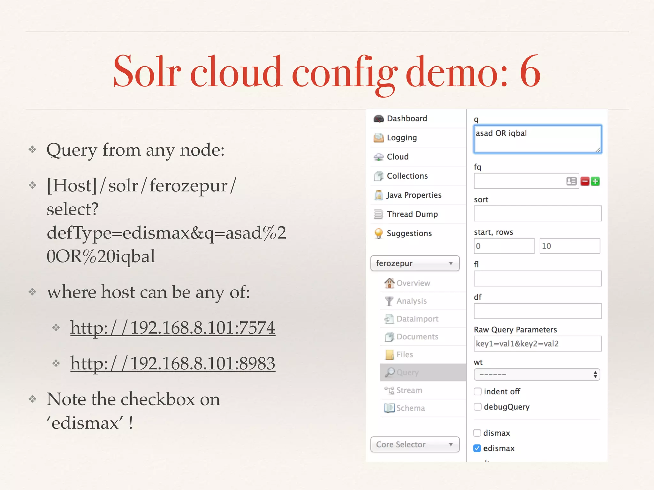Click the Documents pages icon
Screen dimensions: 654x490
tap(389, 337)
